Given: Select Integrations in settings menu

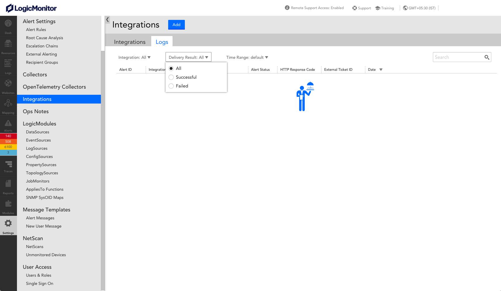Looking at the screenshot, I should click(x=59, y=99).
